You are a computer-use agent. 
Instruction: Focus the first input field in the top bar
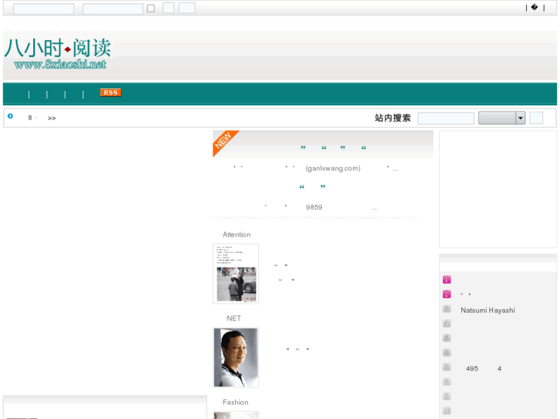[44, 9]
